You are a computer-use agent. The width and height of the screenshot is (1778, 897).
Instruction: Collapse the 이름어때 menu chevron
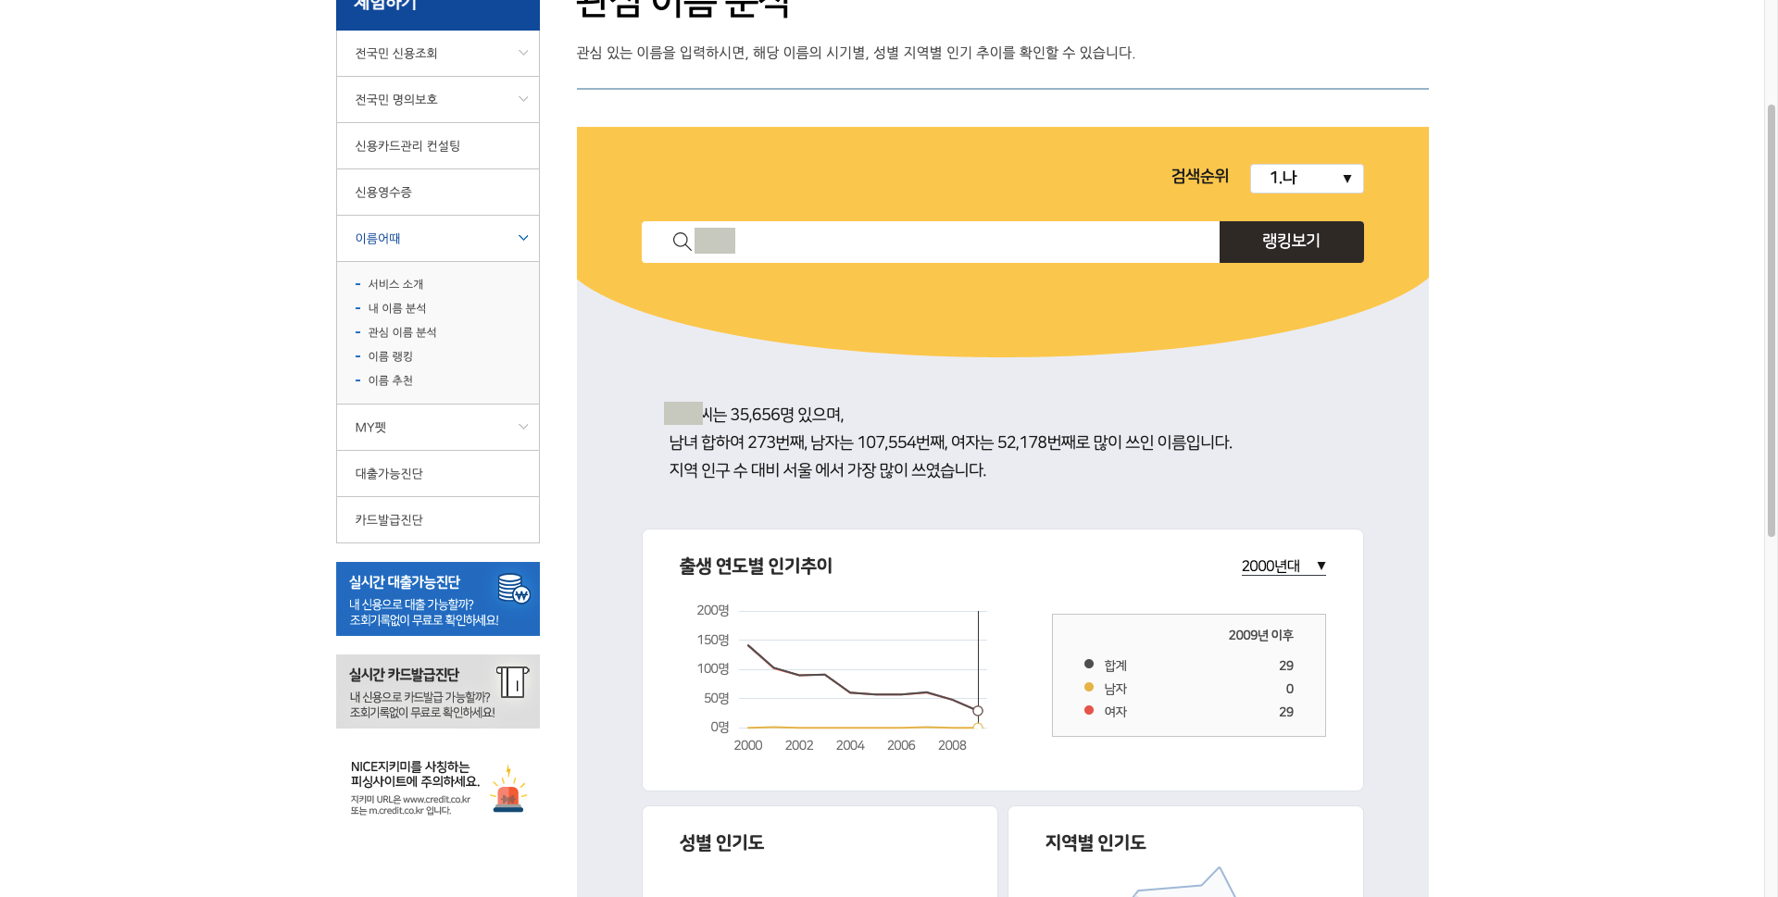pyautogui.click(x=523, y=238)
